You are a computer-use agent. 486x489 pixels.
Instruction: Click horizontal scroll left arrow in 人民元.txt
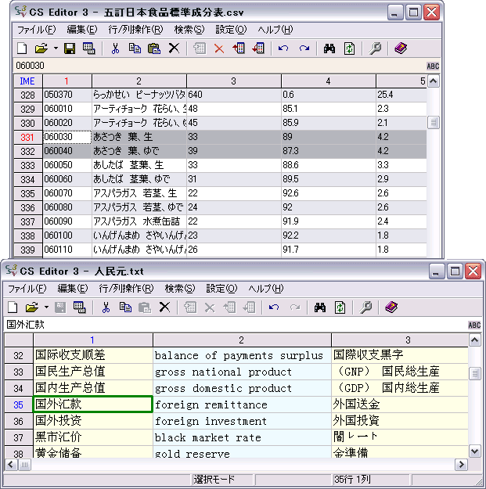click(x=11, y=465)
